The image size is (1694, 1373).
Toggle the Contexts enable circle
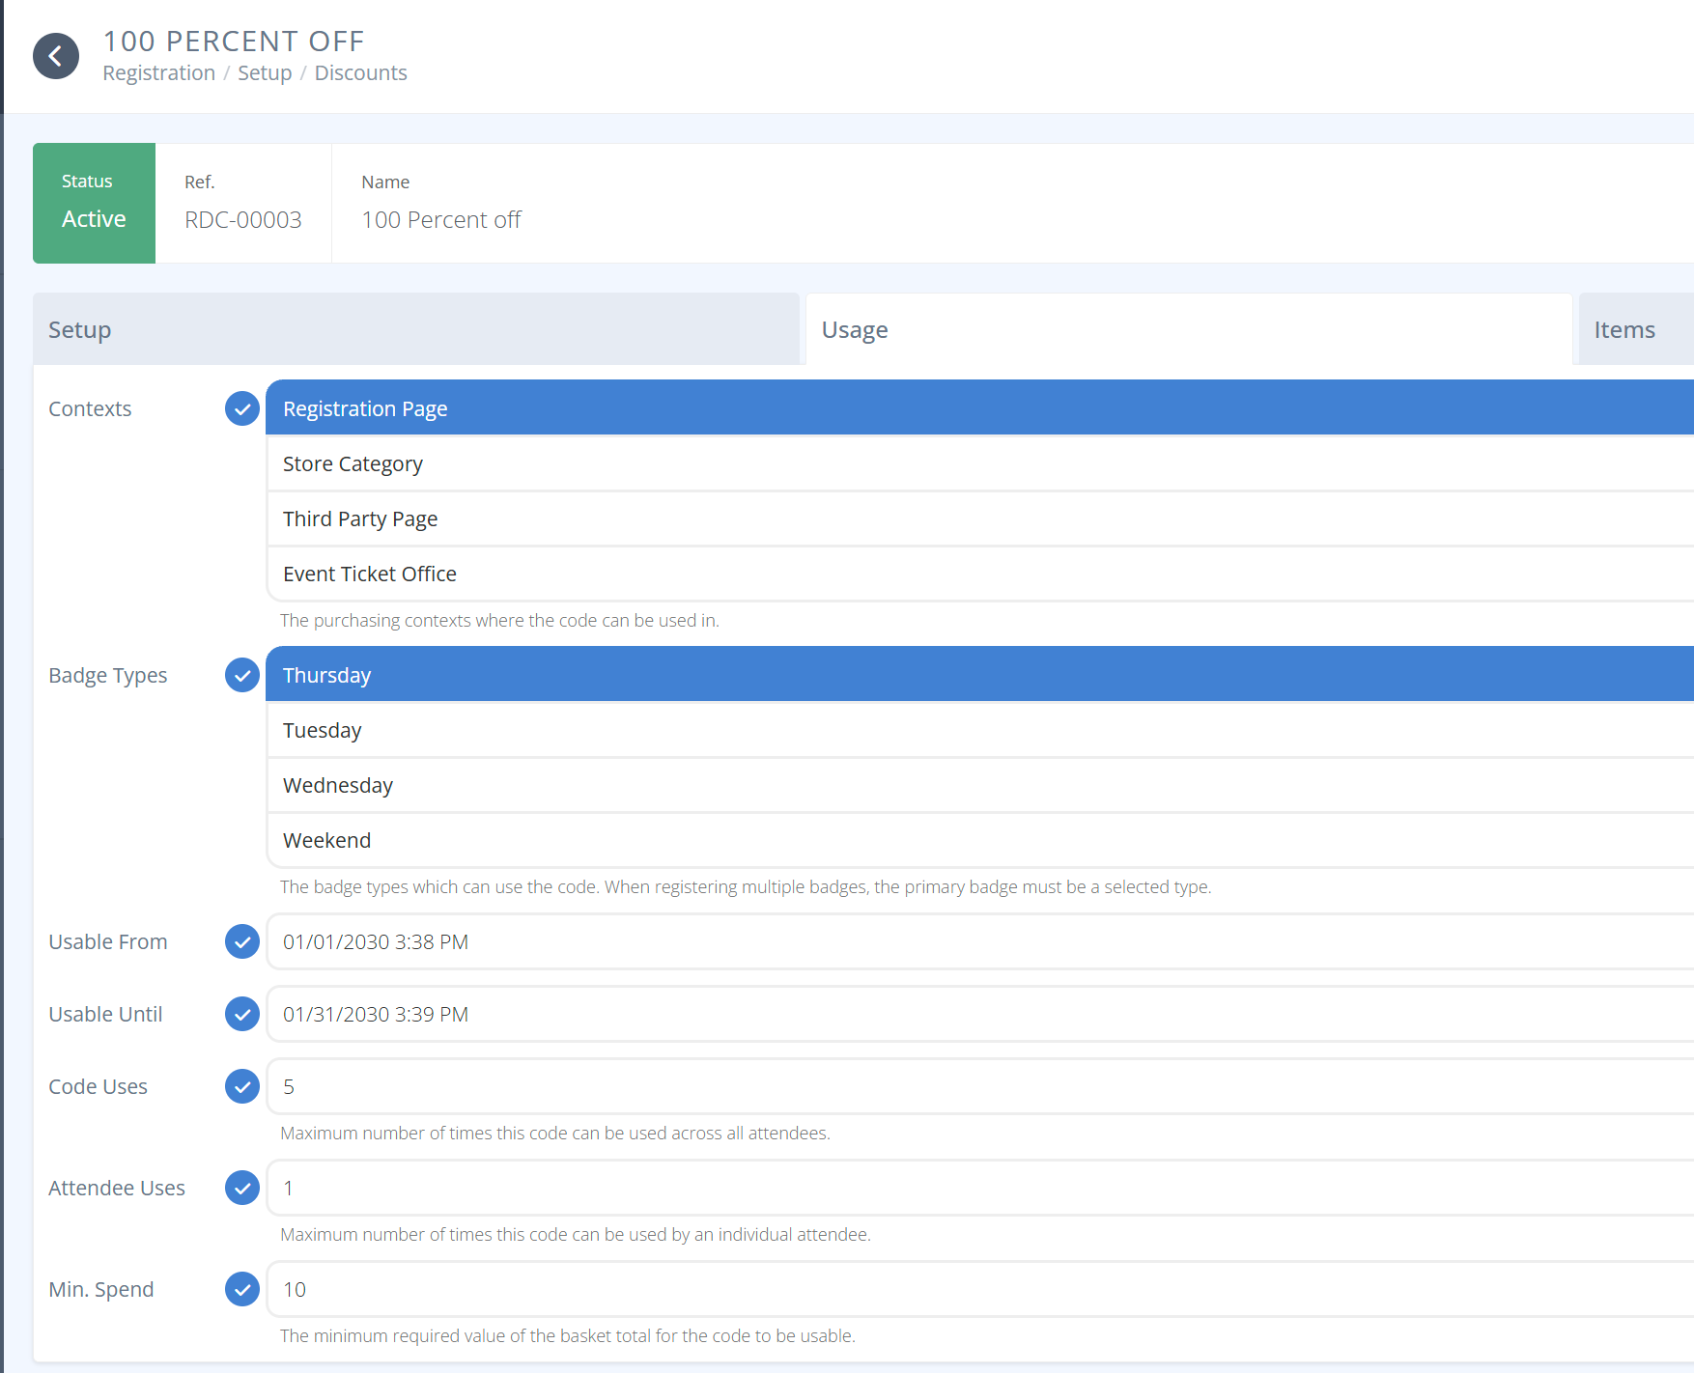pos(241,408)
